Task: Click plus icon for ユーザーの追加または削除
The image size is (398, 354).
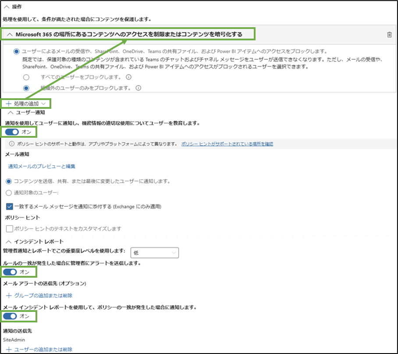Action: (8, 350)
